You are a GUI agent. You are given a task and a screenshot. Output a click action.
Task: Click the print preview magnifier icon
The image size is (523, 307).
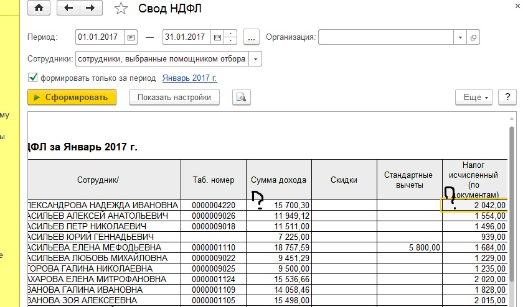click(241, 98)
